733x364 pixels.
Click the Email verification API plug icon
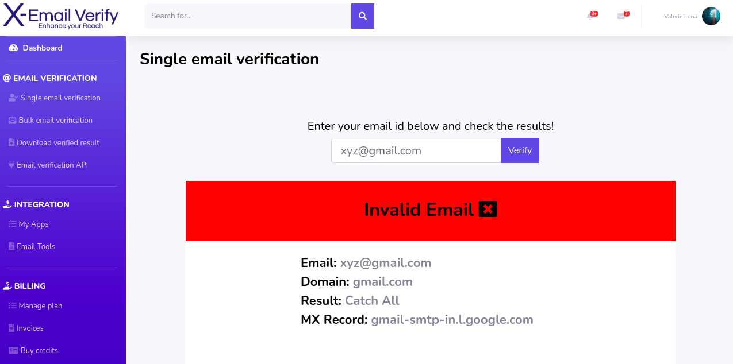(11, 165)
